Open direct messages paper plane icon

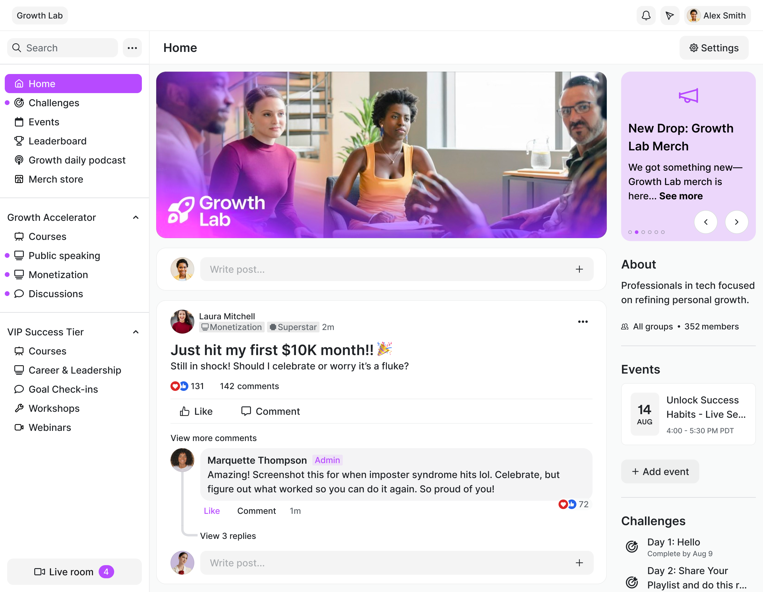tap(669, 16)
